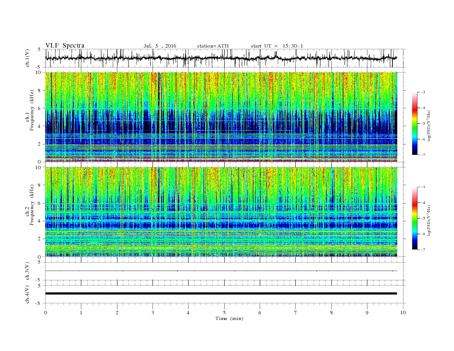The height and width of the screenshot is (351, 454).
Task: Click the time axis tick label '9'
Action: pos(367,313)
